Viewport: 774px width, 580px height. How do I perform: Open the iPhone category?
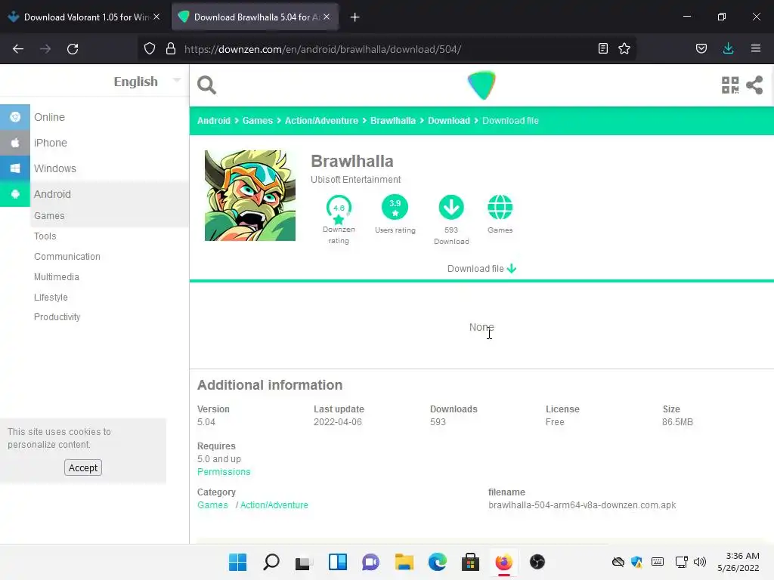point(51,143)
